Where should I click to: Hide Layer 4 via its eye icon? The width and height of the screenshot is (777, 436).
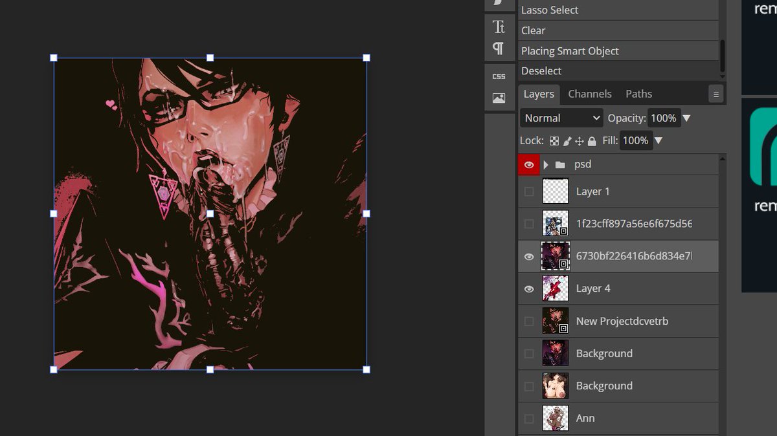pyautogui.click(x=529, y=289)
